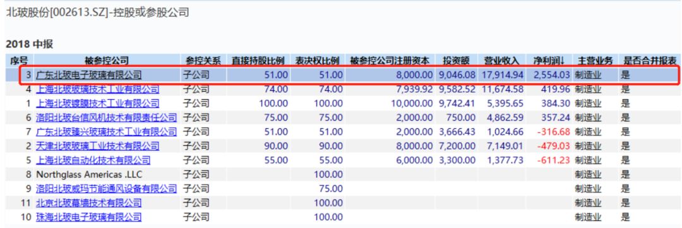Select investment value 3,300.00

pyautogui.click(x=457, y=160)
